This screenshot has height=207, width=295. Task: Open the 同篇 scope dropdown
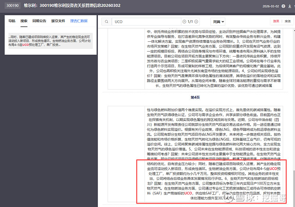[x=218, y=22]
